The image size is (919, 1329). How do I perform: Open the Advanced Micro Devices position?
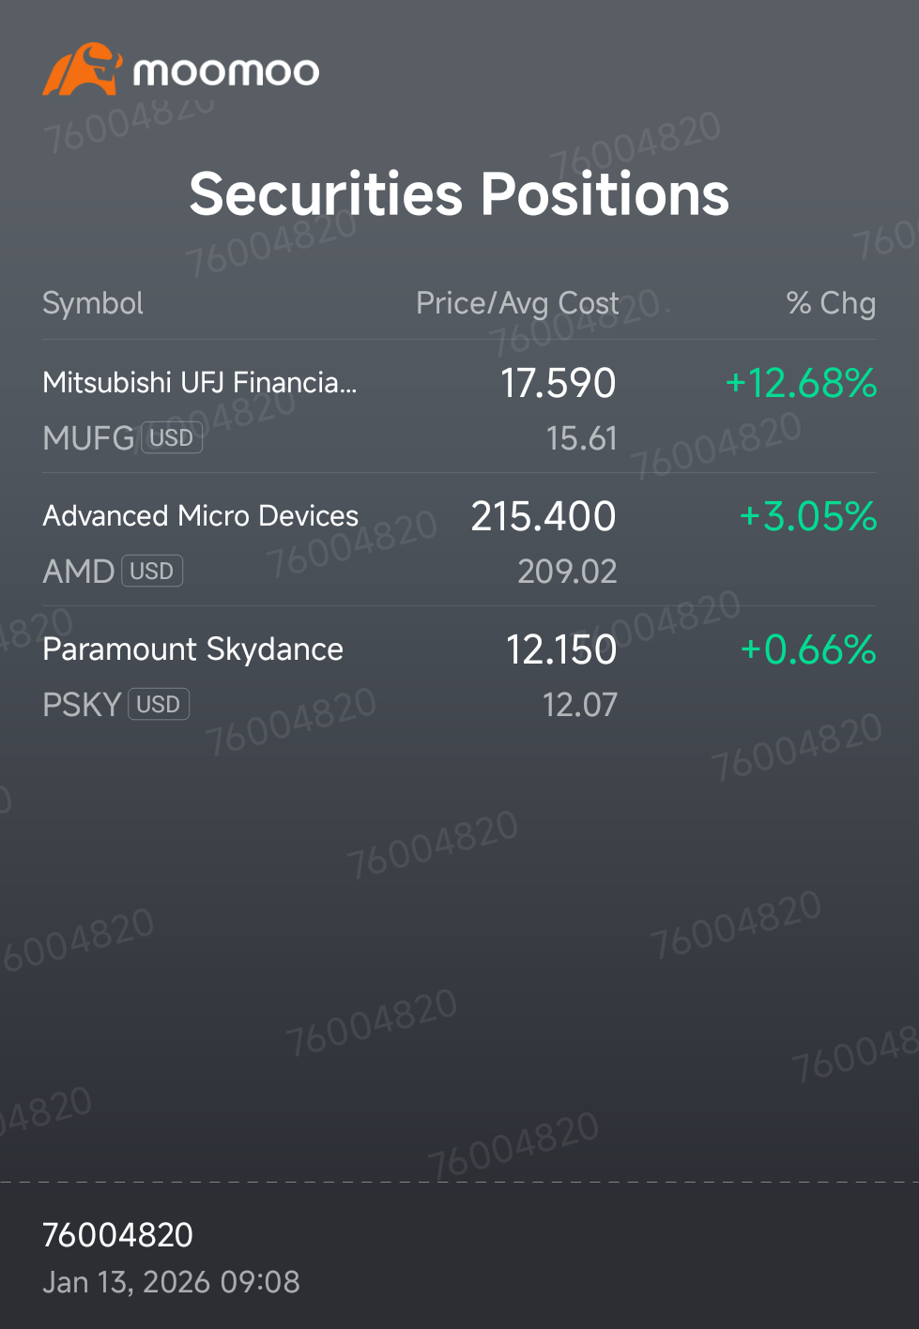[459, 541]
